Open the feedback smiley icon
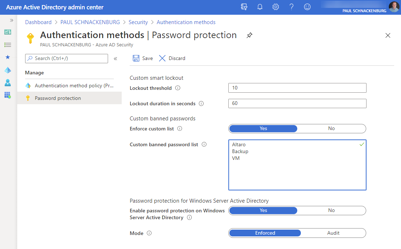The width and height of the screenshot is (401, 249). point(307,7)
